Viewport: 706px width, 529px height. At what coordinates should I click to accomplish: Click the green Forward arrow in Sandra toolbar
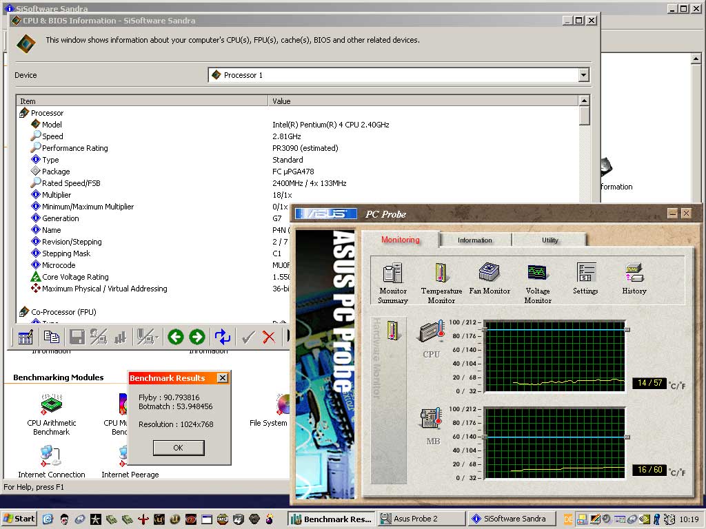click(197, 337)
